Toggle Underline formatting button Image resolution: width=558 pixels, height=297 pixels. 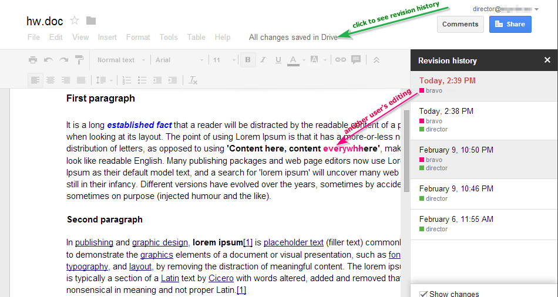pos(278,60)
